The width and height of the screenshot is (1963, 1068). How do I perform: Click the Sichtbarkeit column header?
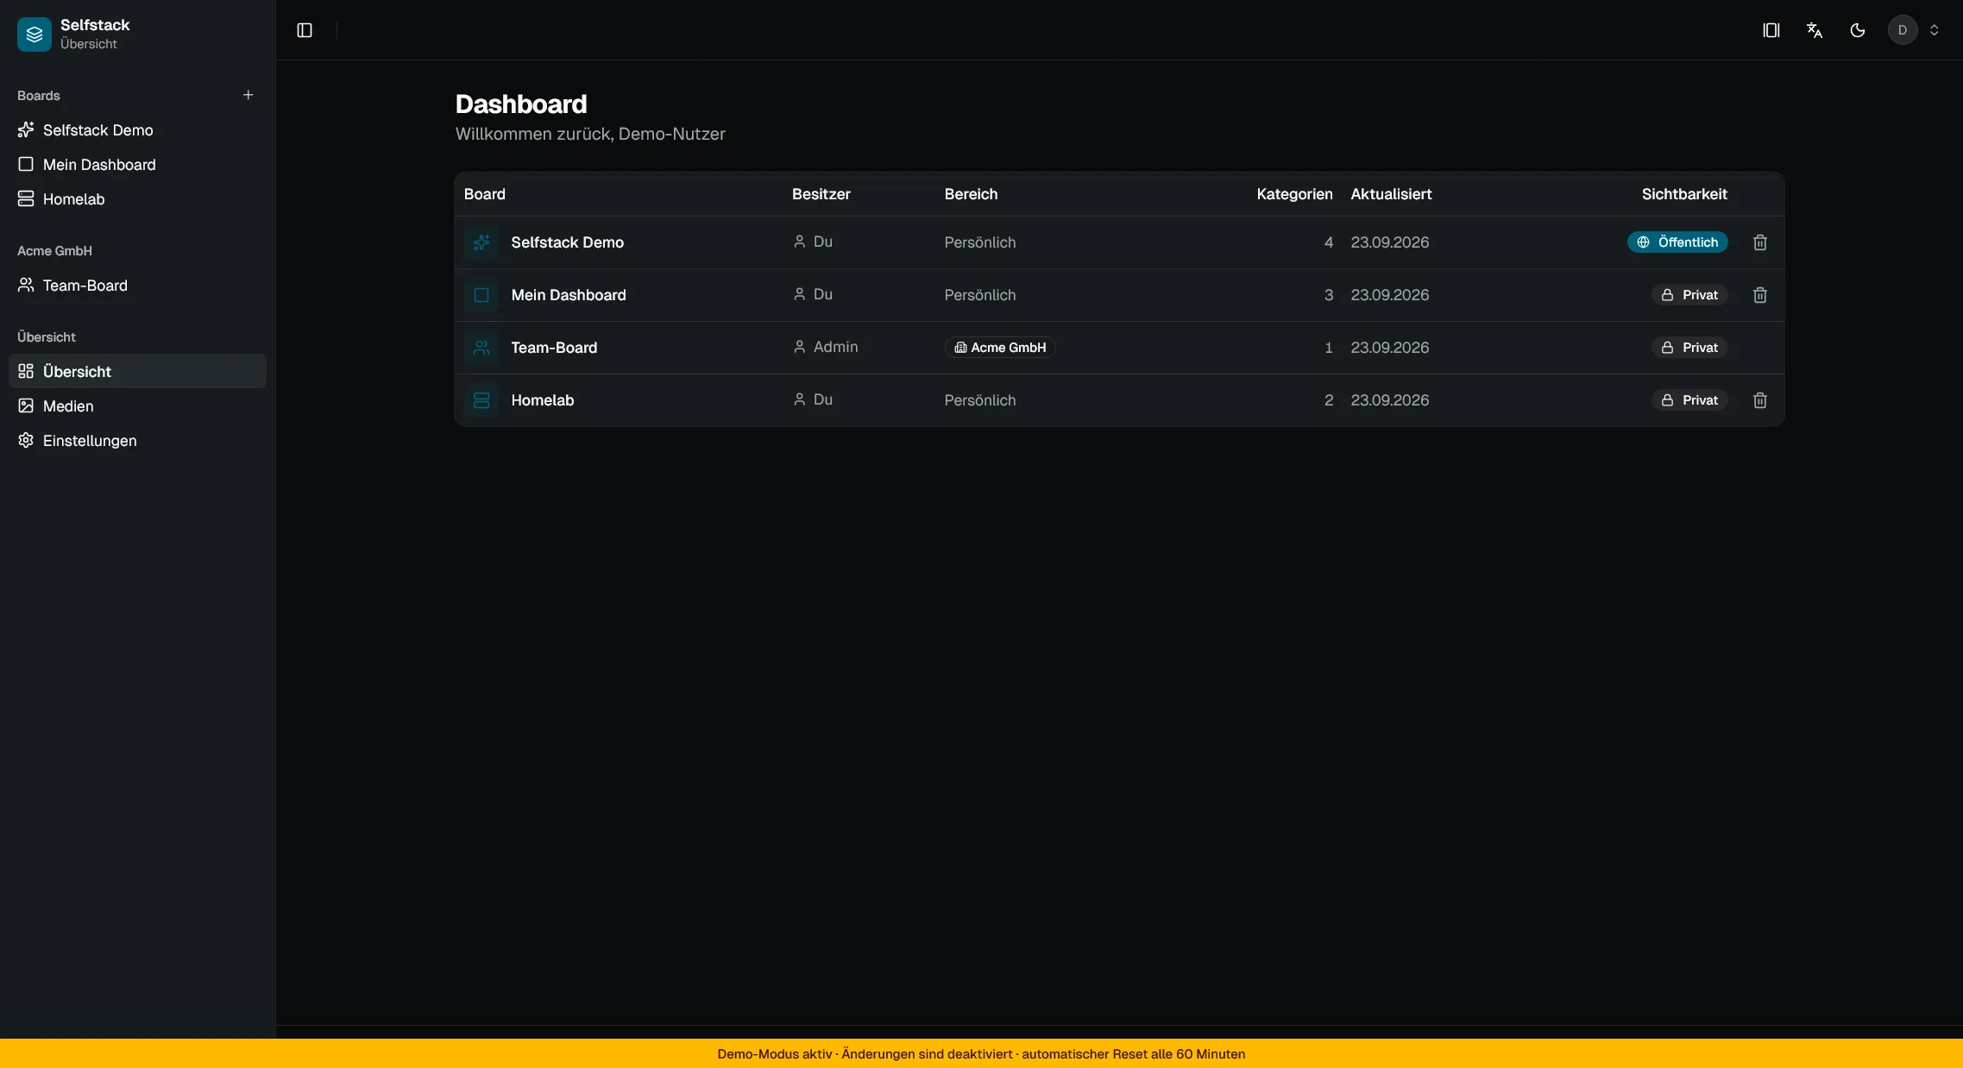1684,194
